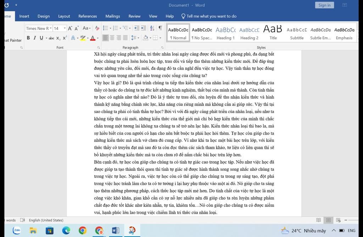Click Format Painter
The width and height of the screenshot is (363, 237).
[x=13, y=40]
